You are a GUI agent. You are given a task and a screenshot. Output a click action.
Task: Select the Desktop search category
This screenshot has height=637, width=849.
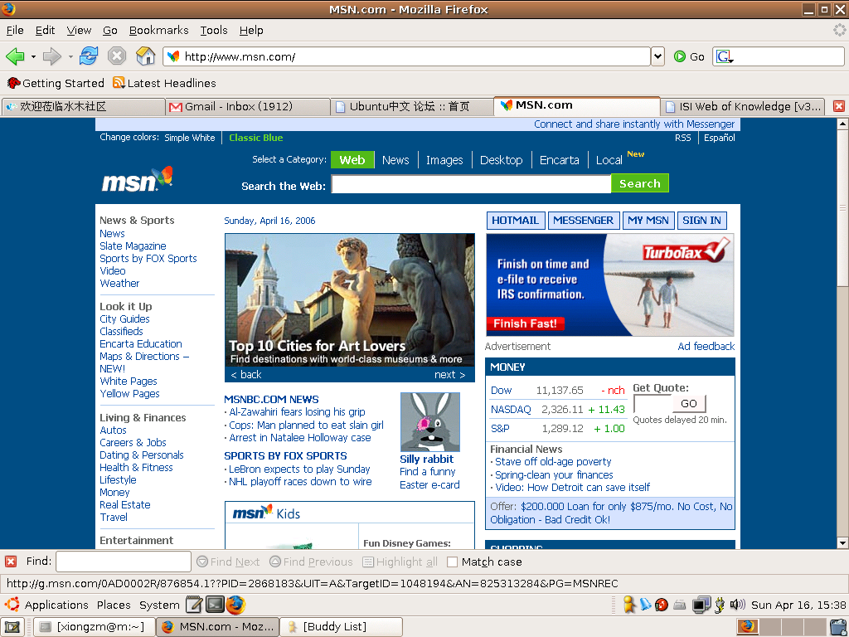[x=502, y=160]
